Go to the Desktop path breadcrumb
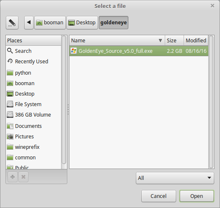 click(x=82, y=23)
